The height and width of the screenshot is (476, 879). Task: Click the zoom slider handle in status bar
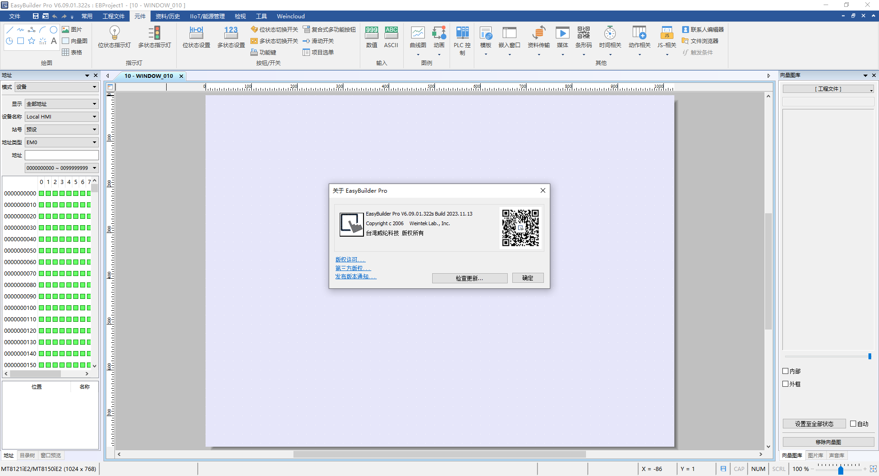coord(841,470)
